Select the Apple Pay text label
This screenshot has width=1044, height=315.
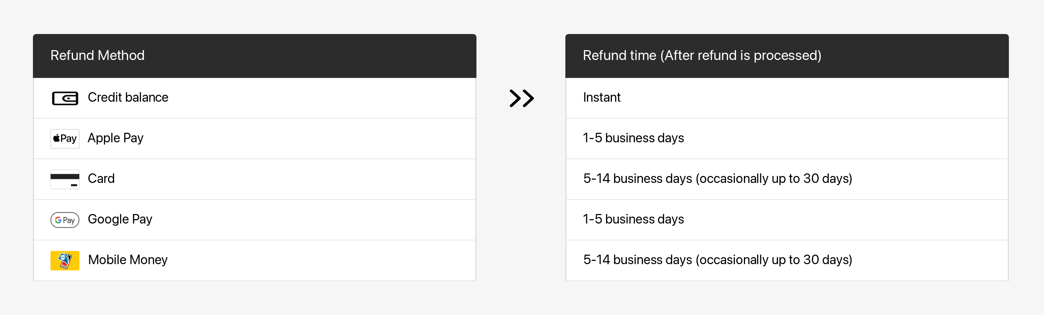(x=116, y=138)
